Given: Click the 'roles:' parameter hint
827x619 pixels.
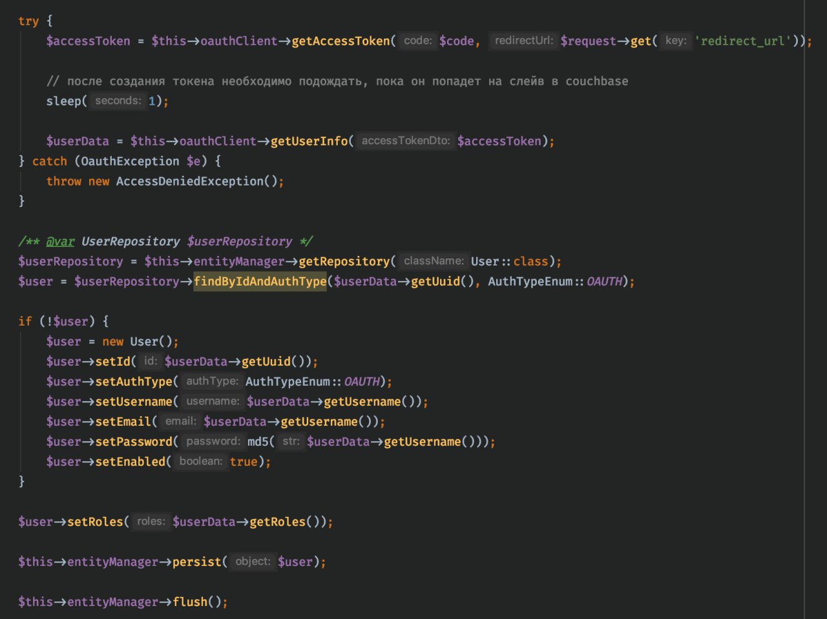Looking at the screenshot, I should (151, 521).
